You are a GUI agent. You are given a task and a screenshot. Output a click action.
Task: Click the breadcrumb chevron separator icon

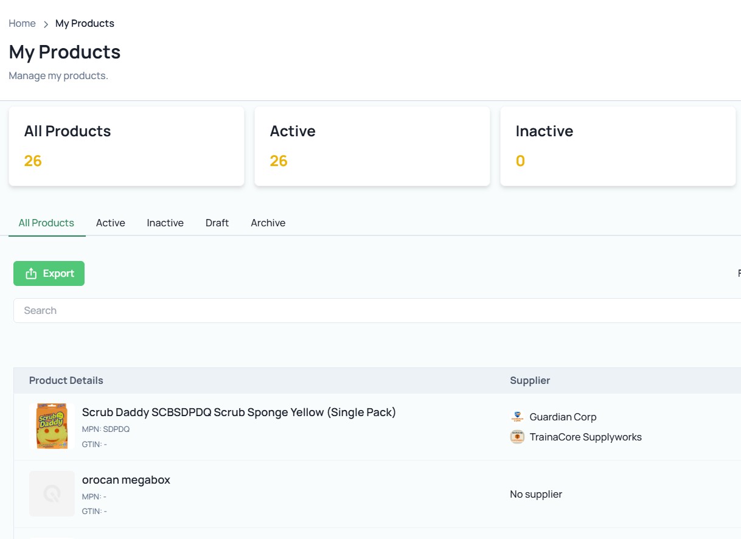[x=46, y=24]
